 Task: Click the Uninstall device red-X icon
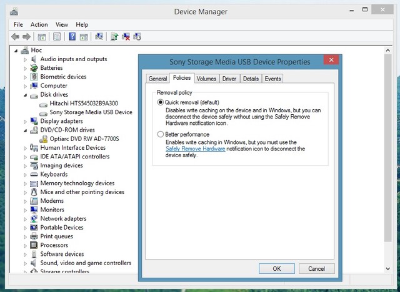pos(126,37)
